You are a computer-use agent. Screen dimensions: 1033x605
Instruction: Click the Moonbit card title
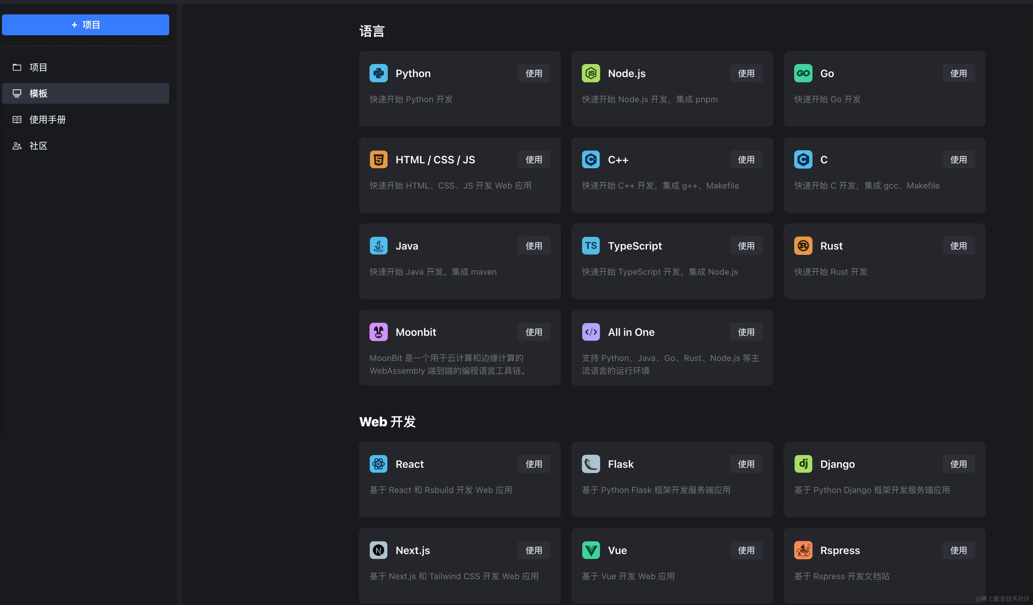[x=416, y=332]
